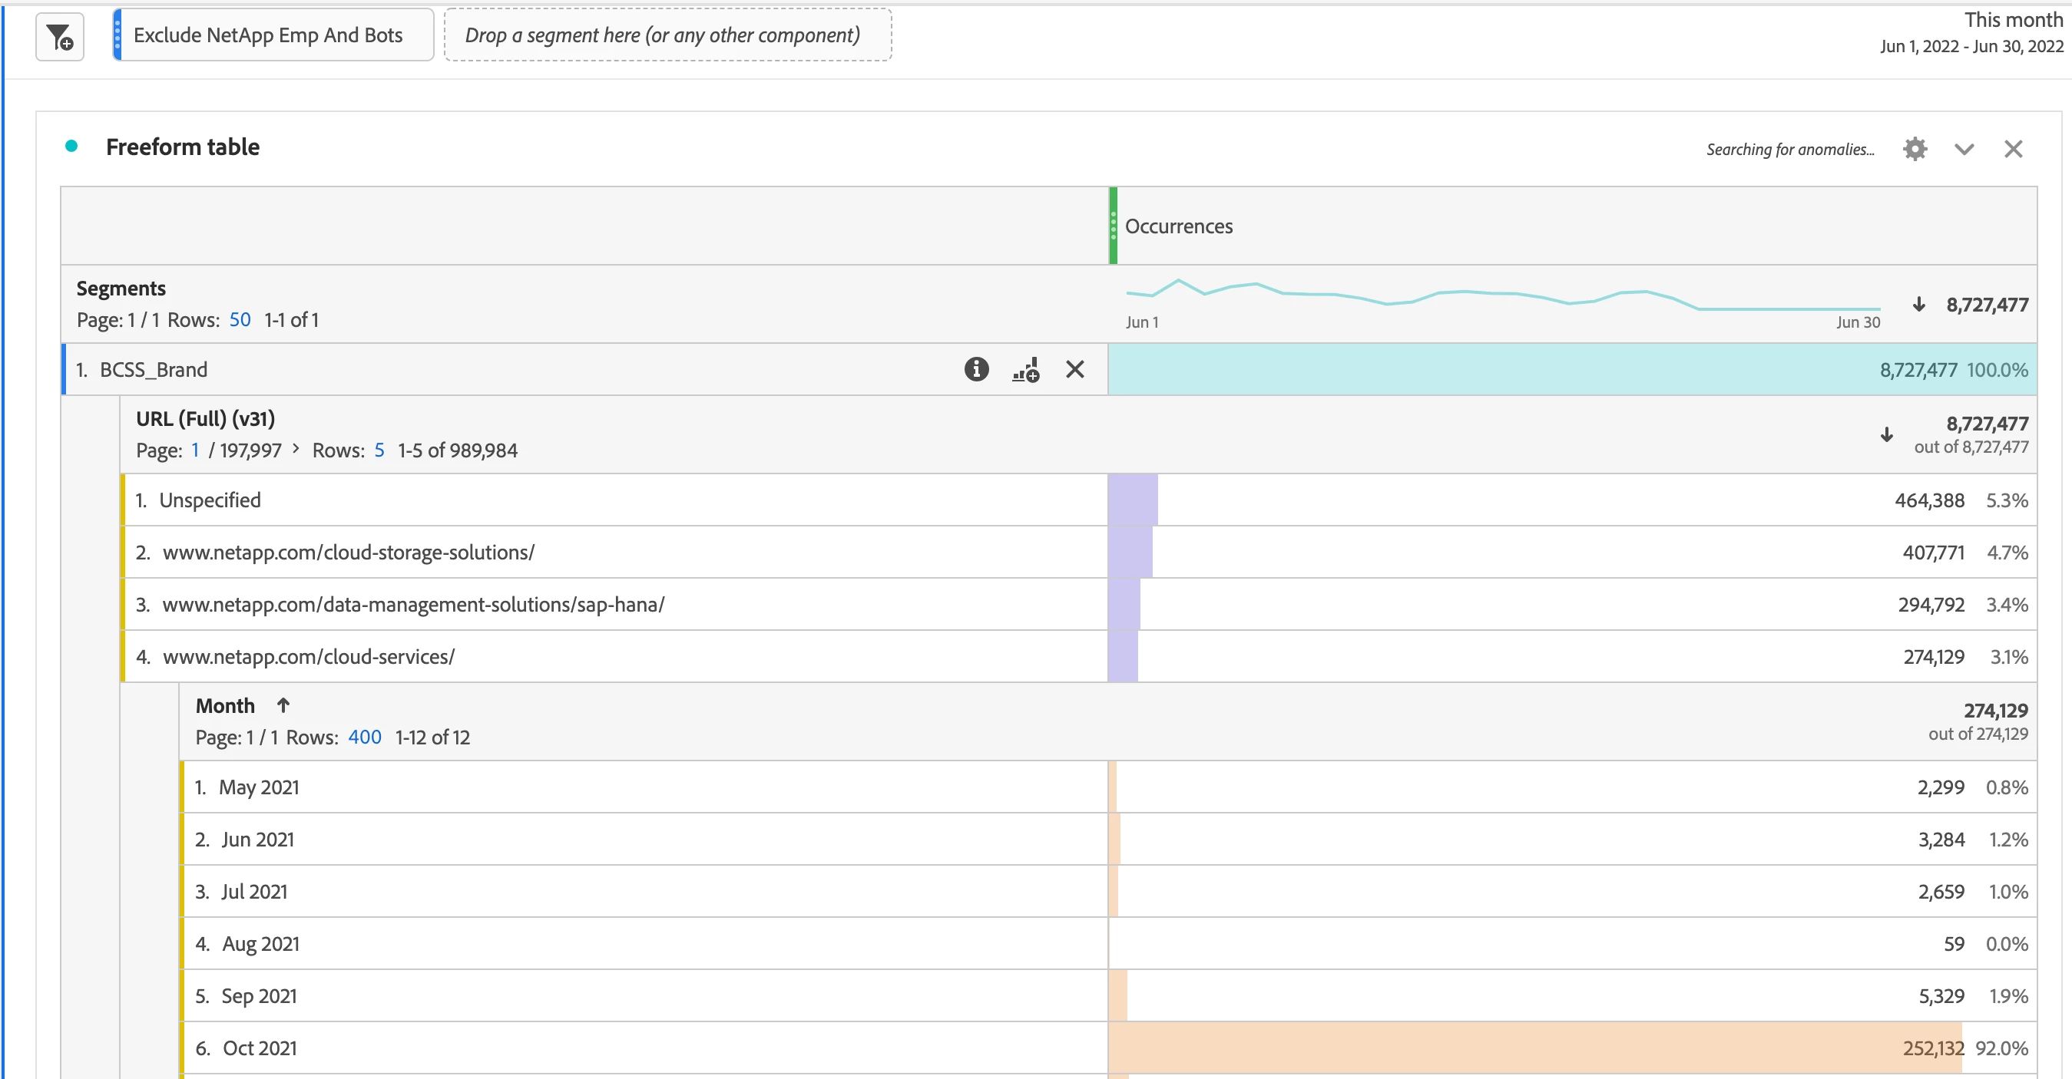Select the Occurrences column header
The height and width of the screenshot is (1079, 2072).
tap(1178, 226)
